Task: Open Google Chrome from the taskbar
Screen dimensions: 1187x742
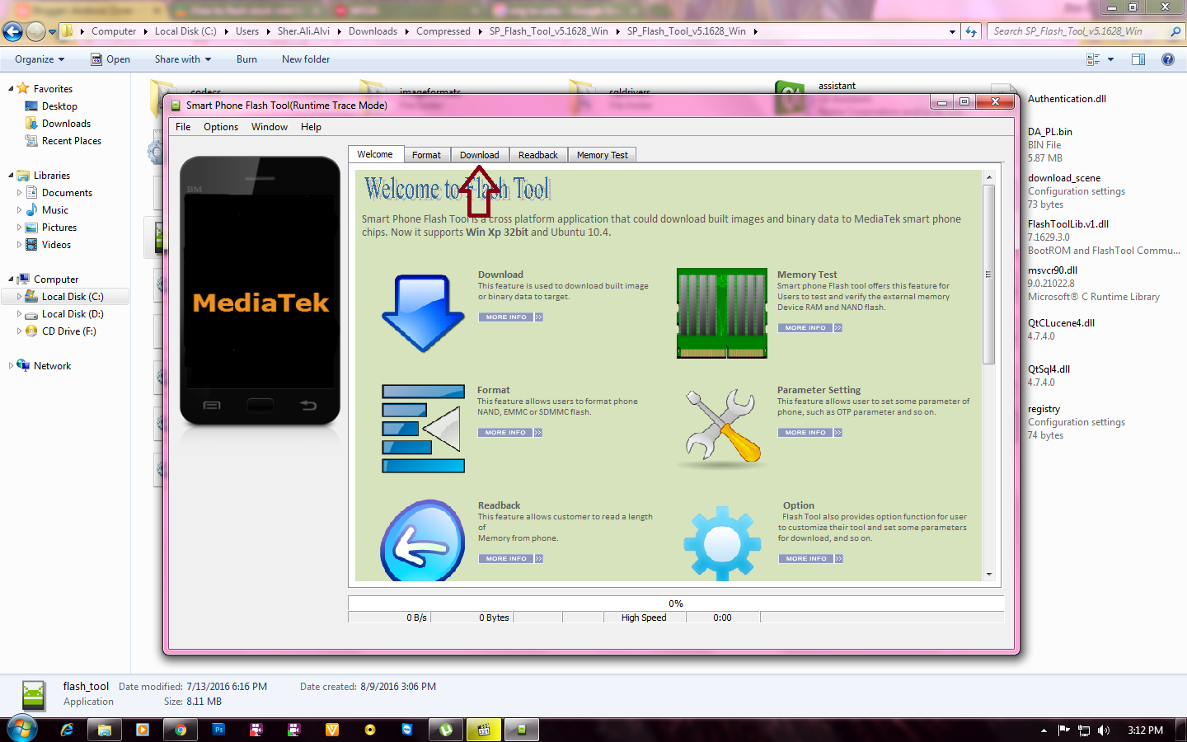Action: click(181, 730)
